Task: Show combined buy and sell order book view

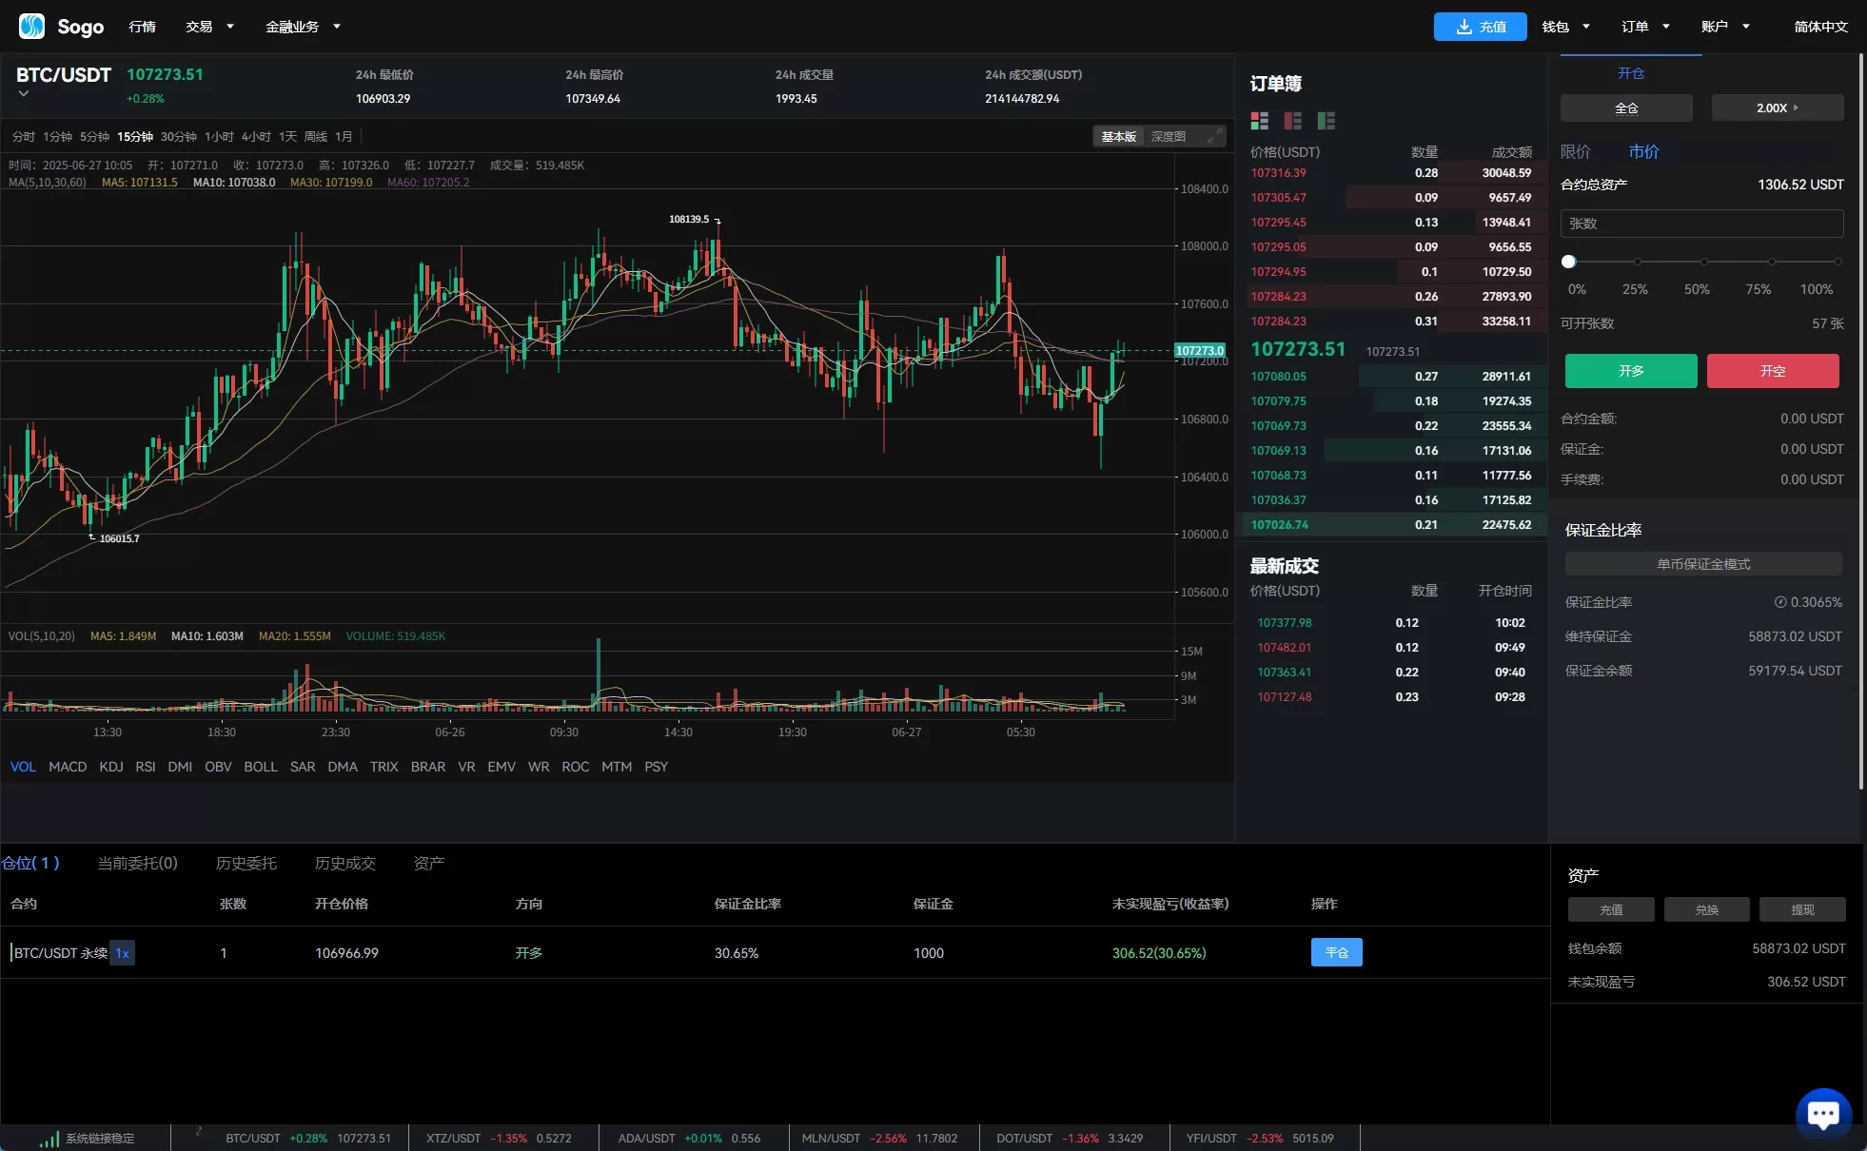Action: tap(1259, 121)
